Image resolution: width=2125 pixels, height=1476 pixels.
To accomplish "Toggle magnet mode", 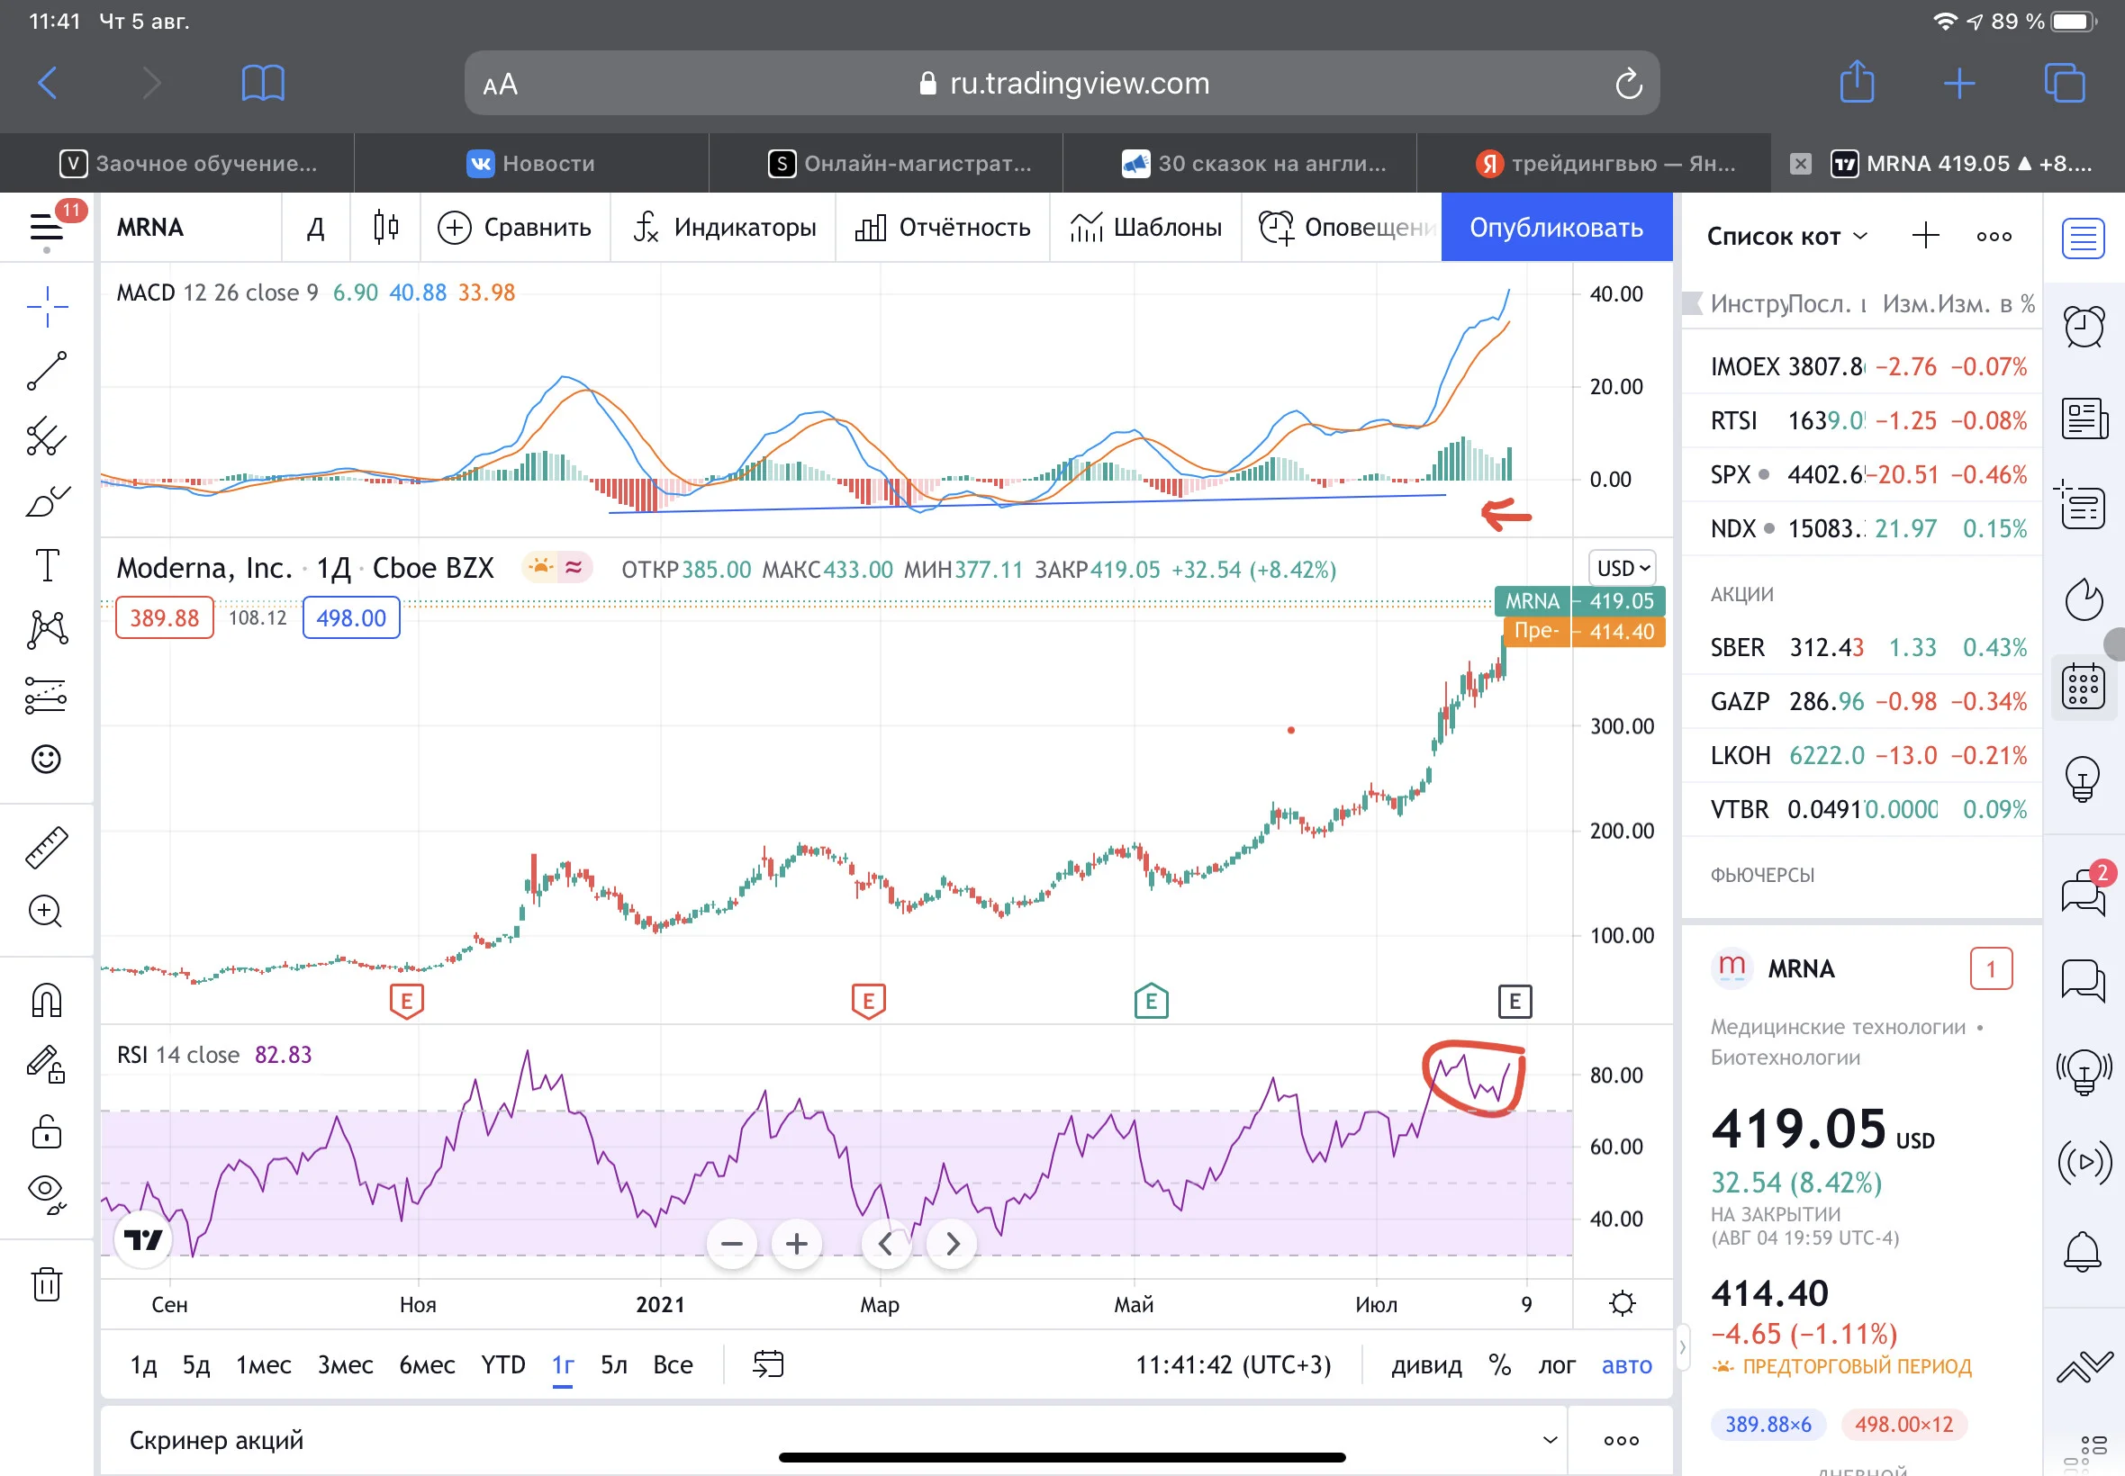I will (x=46, y=1000).
